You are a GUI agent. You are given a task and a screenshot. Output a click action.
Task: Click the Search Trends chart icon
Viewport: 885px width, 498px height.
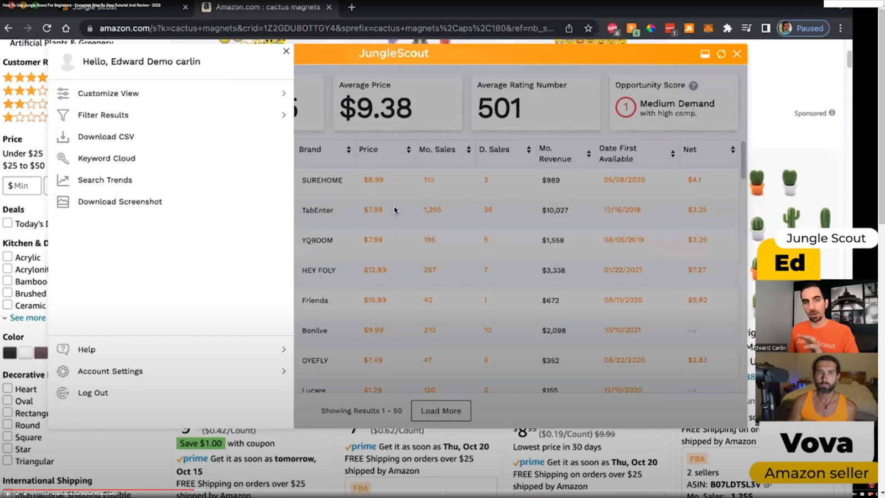(x=63, y=180)
